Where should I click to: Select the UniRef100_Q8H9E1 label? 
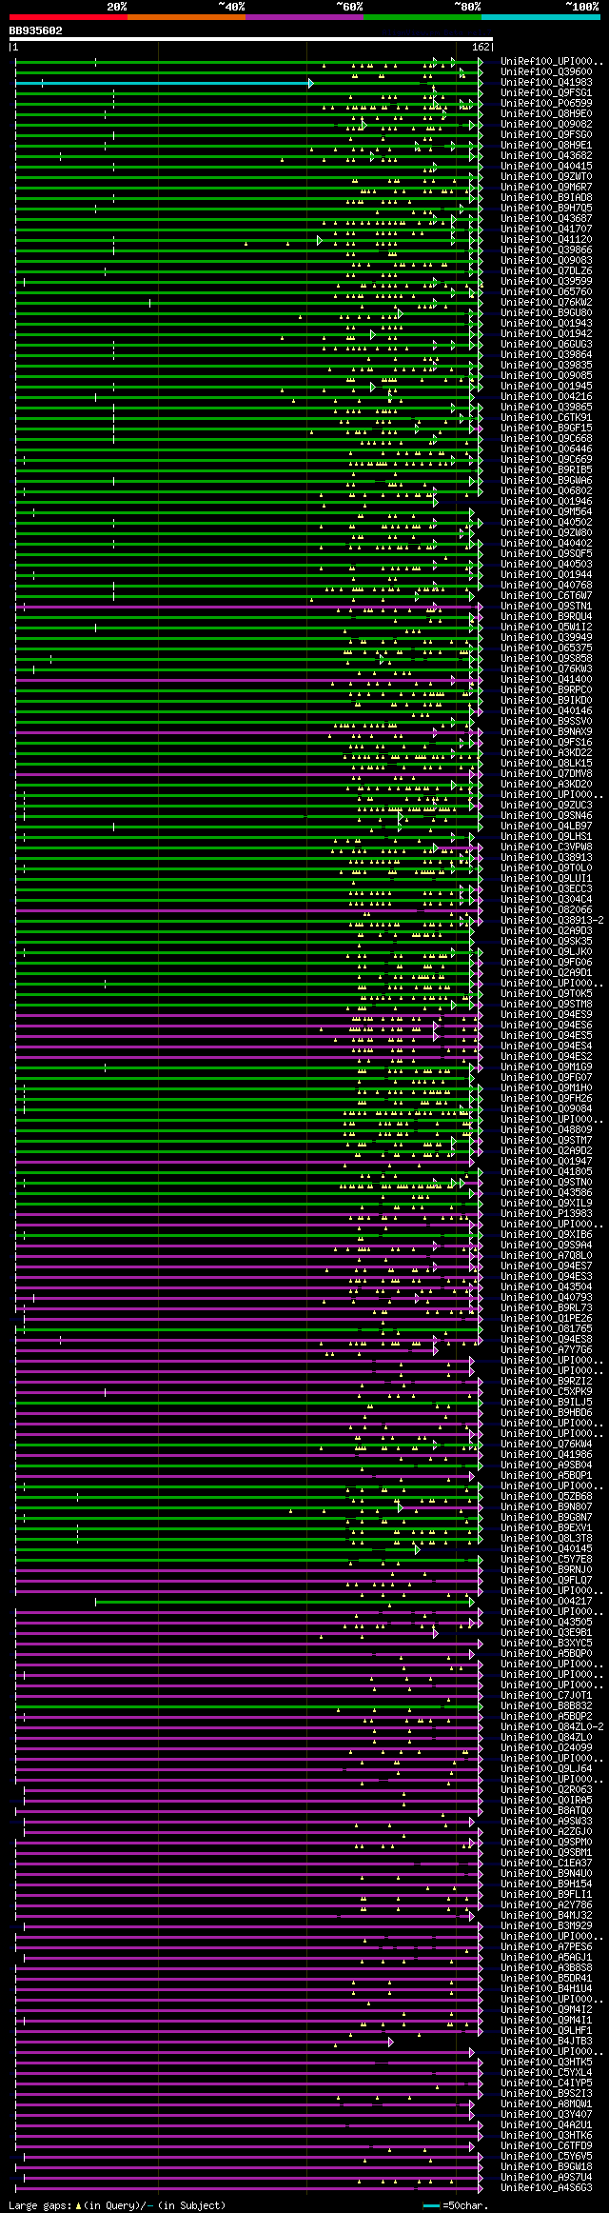[x=546, y=146]
